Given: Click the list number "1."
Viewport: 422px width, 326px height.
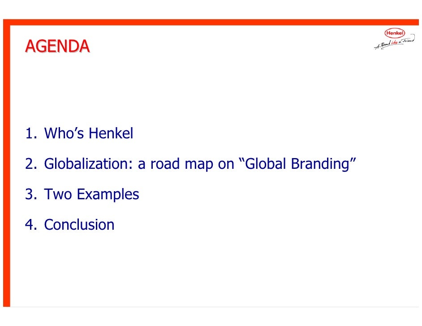Looking at the screenshot, I should (x=31, y=133).
